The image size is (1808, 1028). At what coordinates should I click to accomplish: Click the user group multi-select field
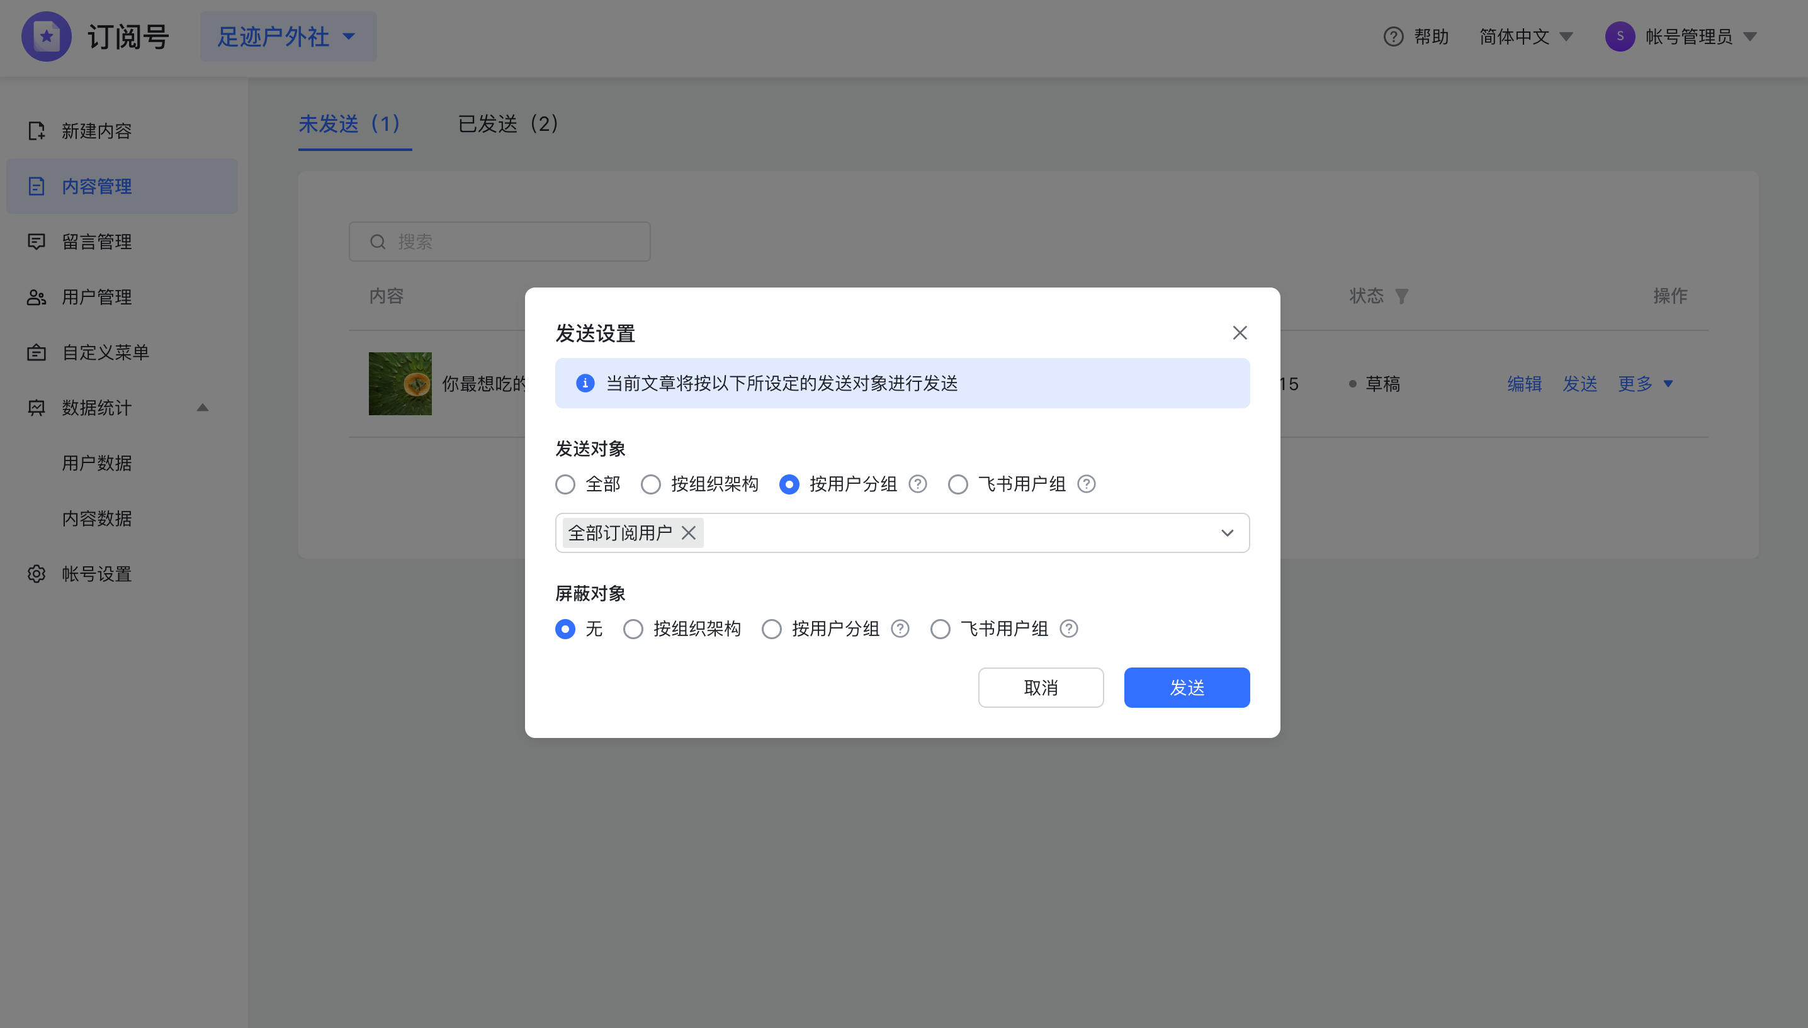point(902,533)
